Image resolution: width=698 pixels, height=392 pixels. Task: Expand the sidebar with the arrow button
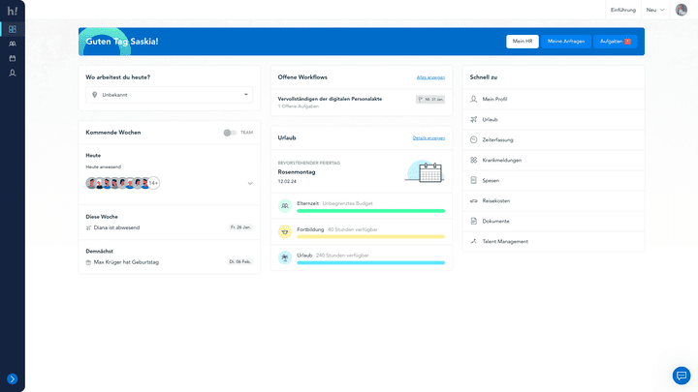[13, 378]
